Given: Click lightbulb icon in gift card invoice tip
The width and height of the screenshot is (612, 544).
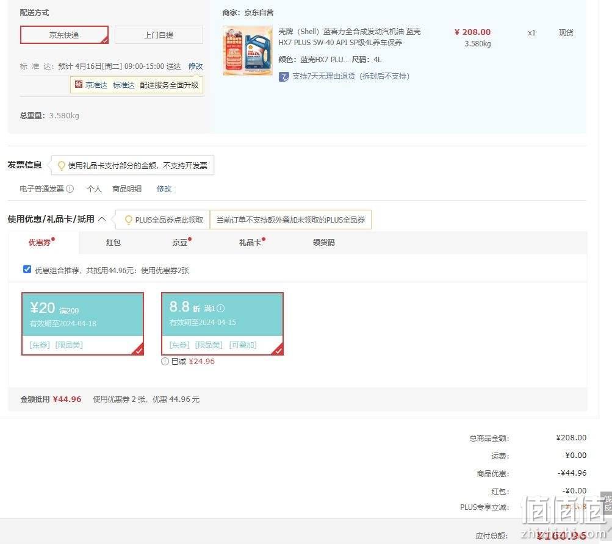Looking at the screenshot, I should tap(61, 165).
